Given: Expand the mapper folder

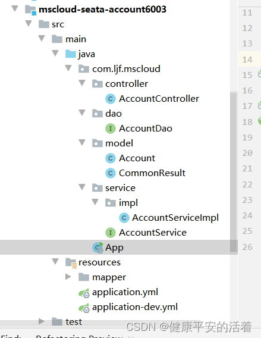Looking at the screenshot, I should click(68, 277).
